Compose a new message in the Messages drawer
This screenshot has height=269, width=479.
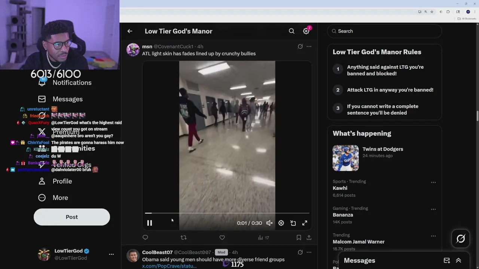point(446,260)
